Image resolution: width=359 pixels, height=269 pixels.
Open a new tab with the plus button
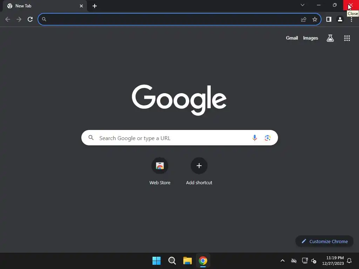click(x=95, y=6)
